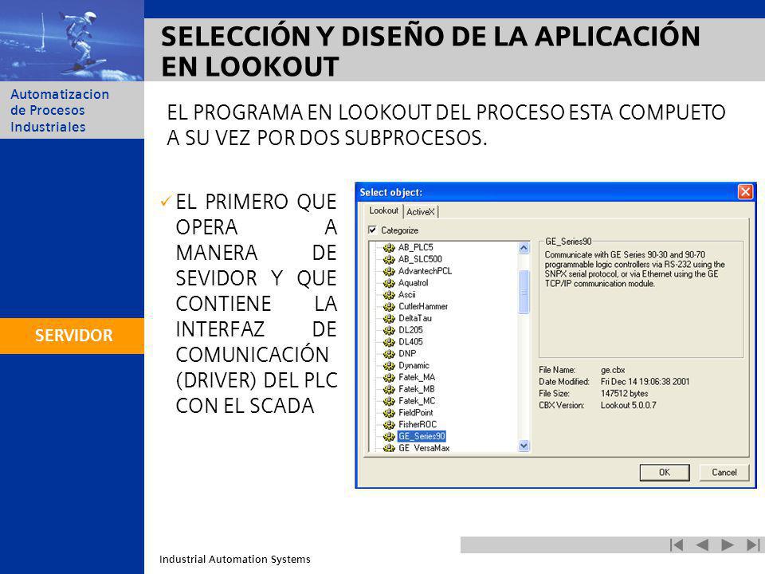Select AB_SLC500 in the object list
The width and height of the screenshot is (765, 574).
click(x=420, y=259)
